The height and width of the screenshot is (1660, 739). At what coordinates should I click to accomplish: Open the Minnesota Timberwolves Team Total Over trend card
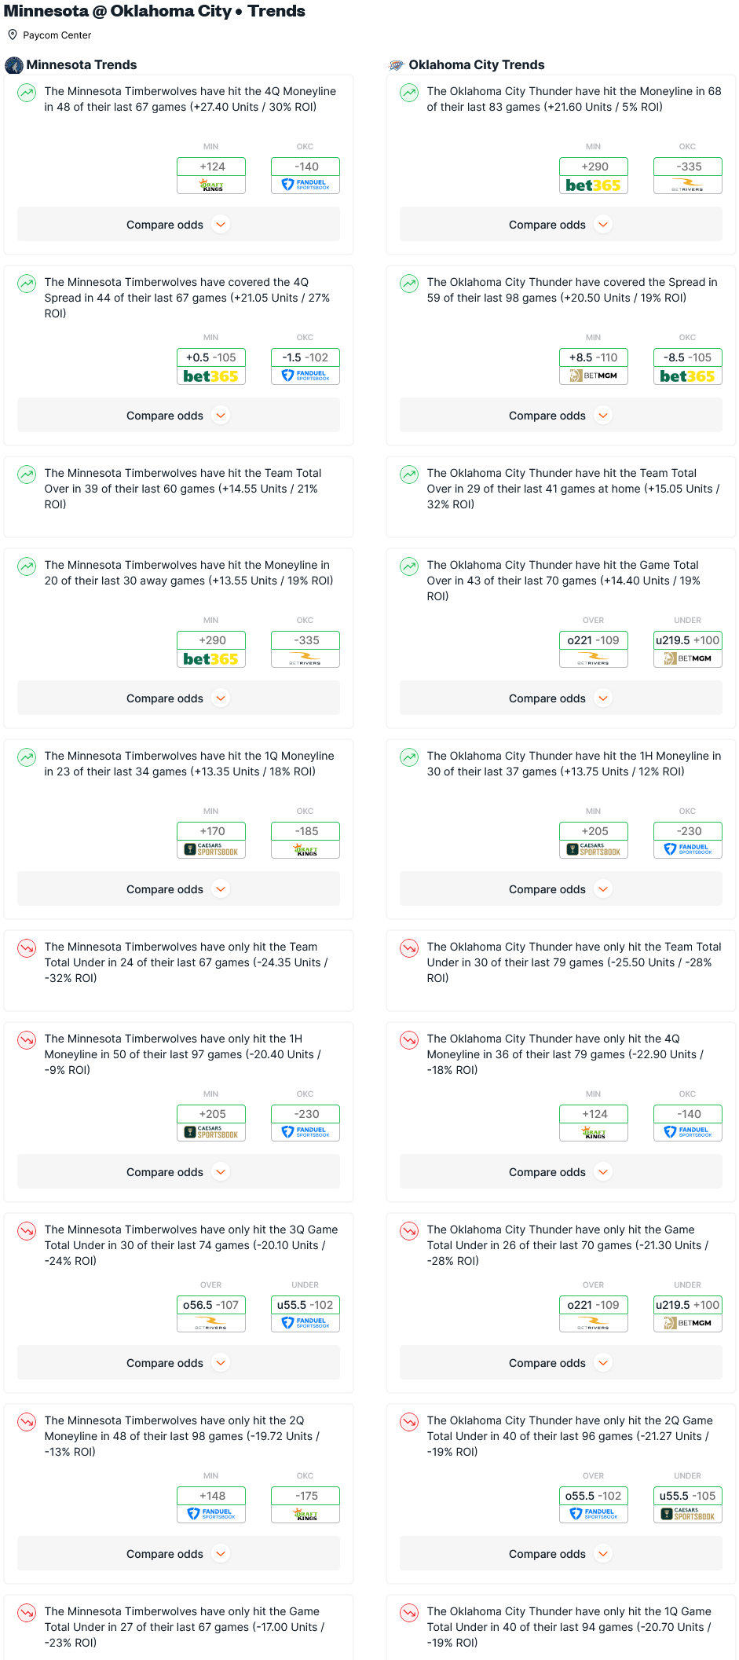[178, 497]
